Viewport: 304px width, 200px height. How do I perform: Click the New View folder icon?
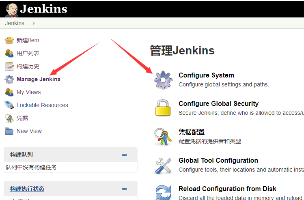click(9, 131)
